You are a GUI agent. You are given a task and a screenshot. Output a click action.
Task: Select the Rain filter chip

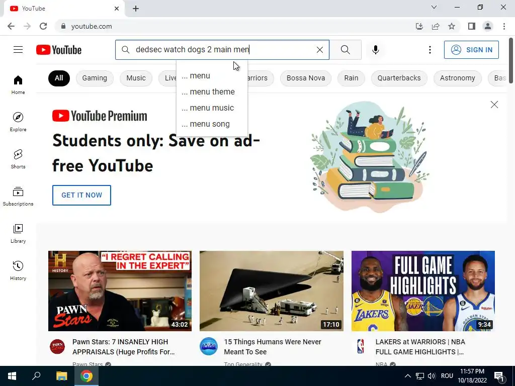(x=351, y=78)
